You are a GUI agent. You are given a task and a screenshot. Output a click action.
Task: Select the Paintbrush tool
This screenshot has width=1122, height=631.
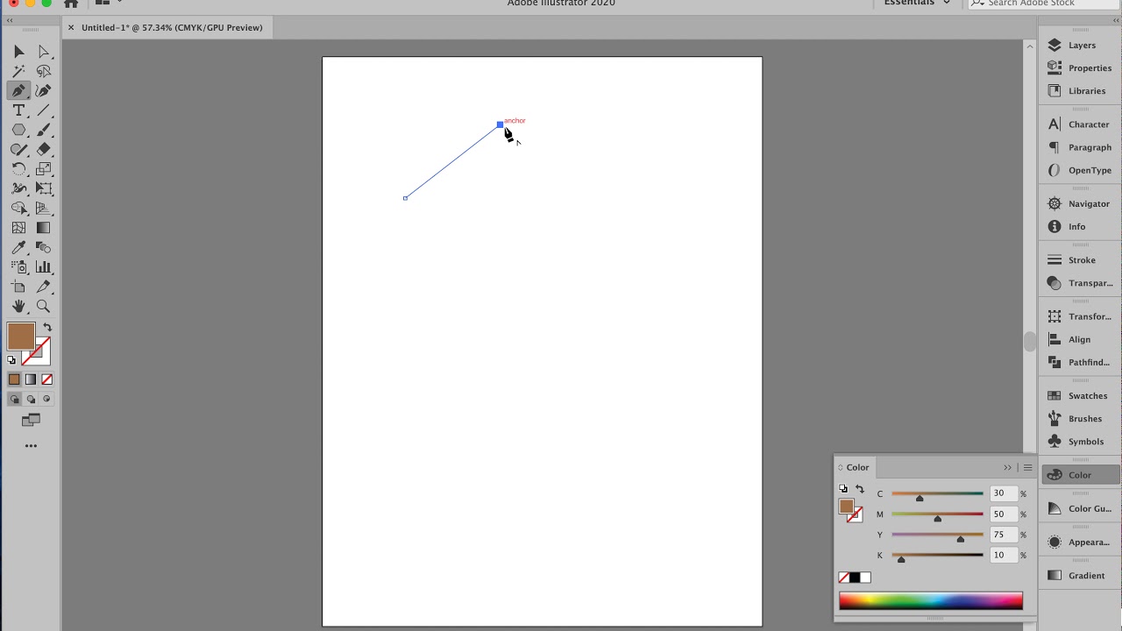43,130
